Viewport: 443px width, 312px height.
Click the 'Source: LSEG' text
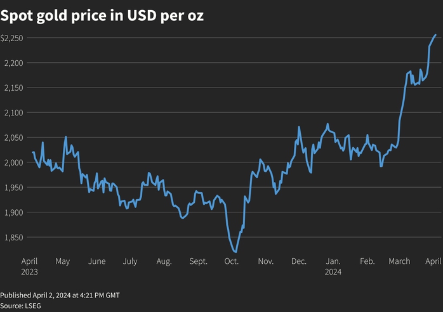(x=20, y=306)
